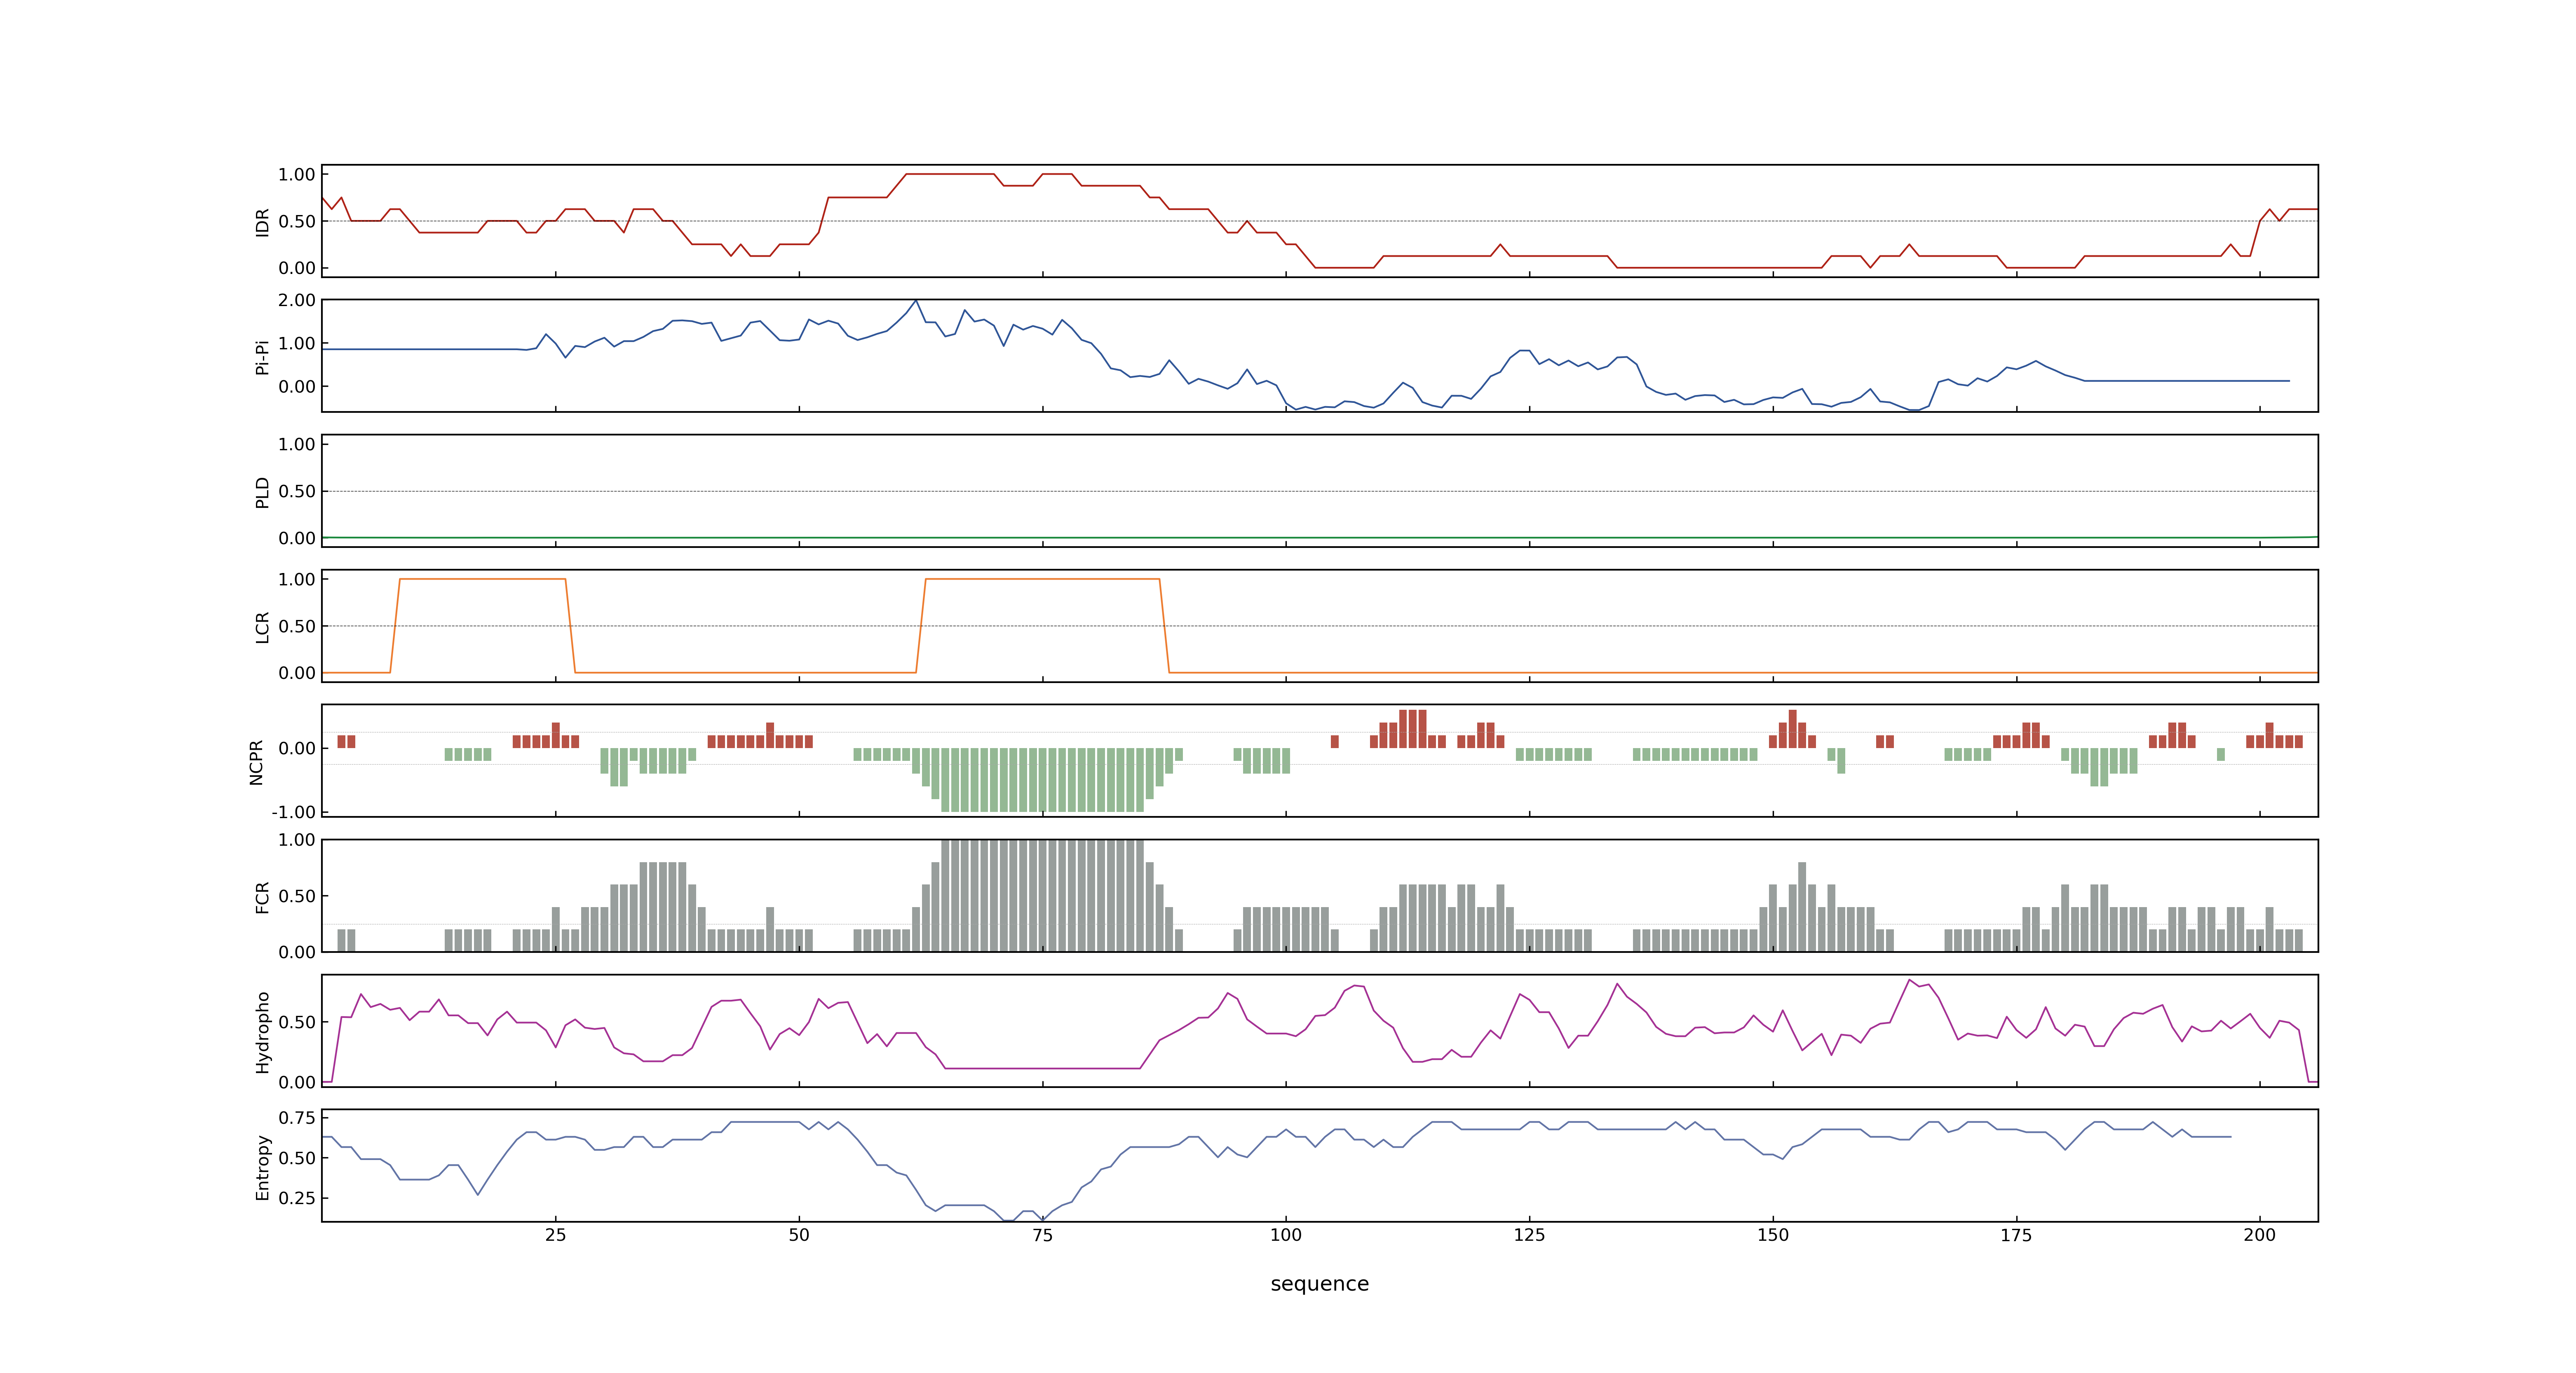
Task: Click the IDR axis label
Action: pos(262,222)
